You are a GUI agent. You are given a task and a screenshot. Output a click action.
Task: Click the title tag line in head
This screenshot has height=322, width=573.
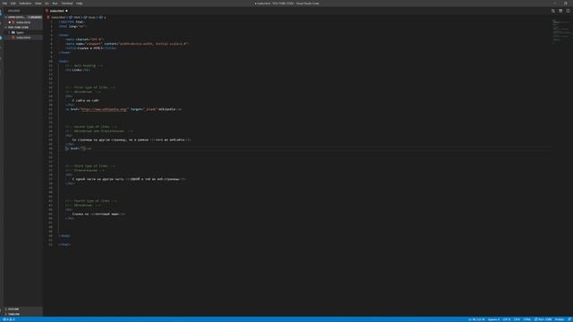click(x=91, y=48)
